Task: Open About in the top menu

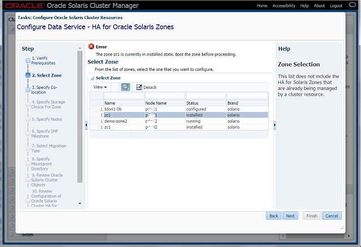Action: [319, 6]
